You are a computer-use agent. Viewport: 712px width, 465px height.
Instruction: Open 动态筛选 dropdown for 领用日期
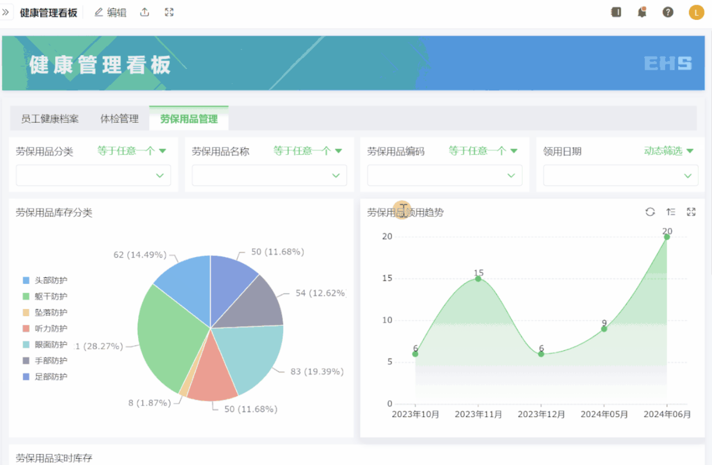coord(669,151)
